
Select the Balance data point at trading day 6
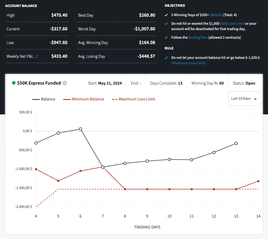click(x=80, y=129)
